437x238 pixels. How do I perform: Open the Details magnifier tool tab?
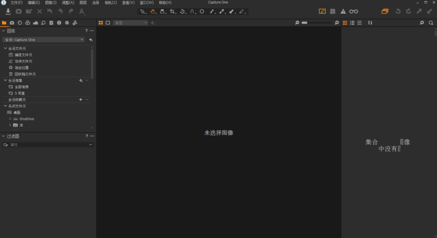click(x=43, y=23)
